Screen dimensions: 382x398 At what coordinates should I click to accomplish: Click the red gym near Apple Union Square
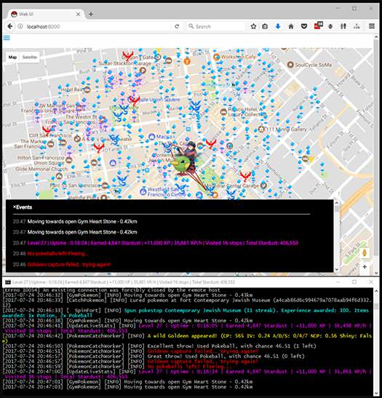[134, 100]
